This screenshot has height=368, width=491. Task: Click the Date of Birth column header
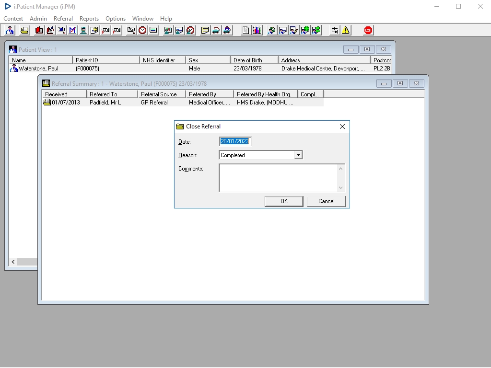pyautogui.click(x=254, y=60)
